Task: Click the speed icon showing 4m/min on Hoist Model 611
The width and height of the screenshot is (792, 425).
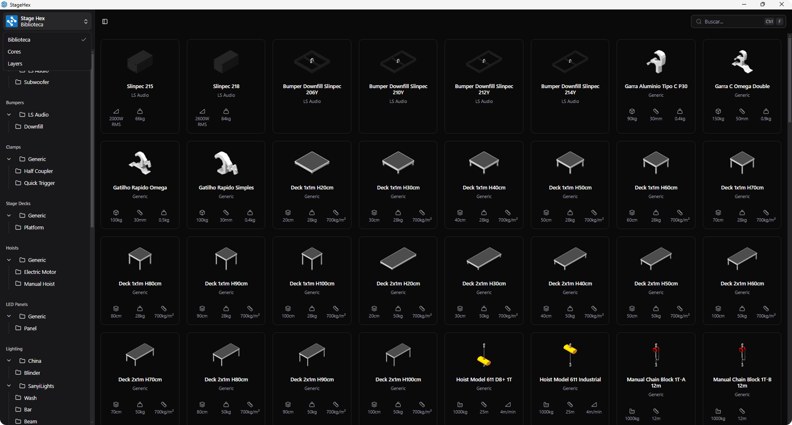Action: 508,404
